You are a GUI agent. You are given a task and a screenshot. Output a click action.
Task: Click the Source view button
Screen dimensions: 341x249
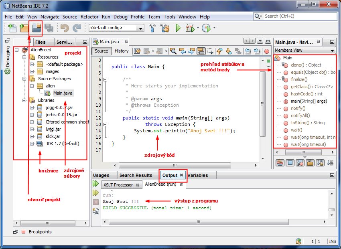(x=101, y=51)
